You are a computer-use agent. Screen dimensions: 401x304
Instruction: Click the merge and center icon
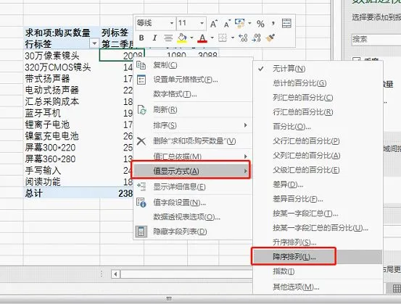(x=286, y=23)
